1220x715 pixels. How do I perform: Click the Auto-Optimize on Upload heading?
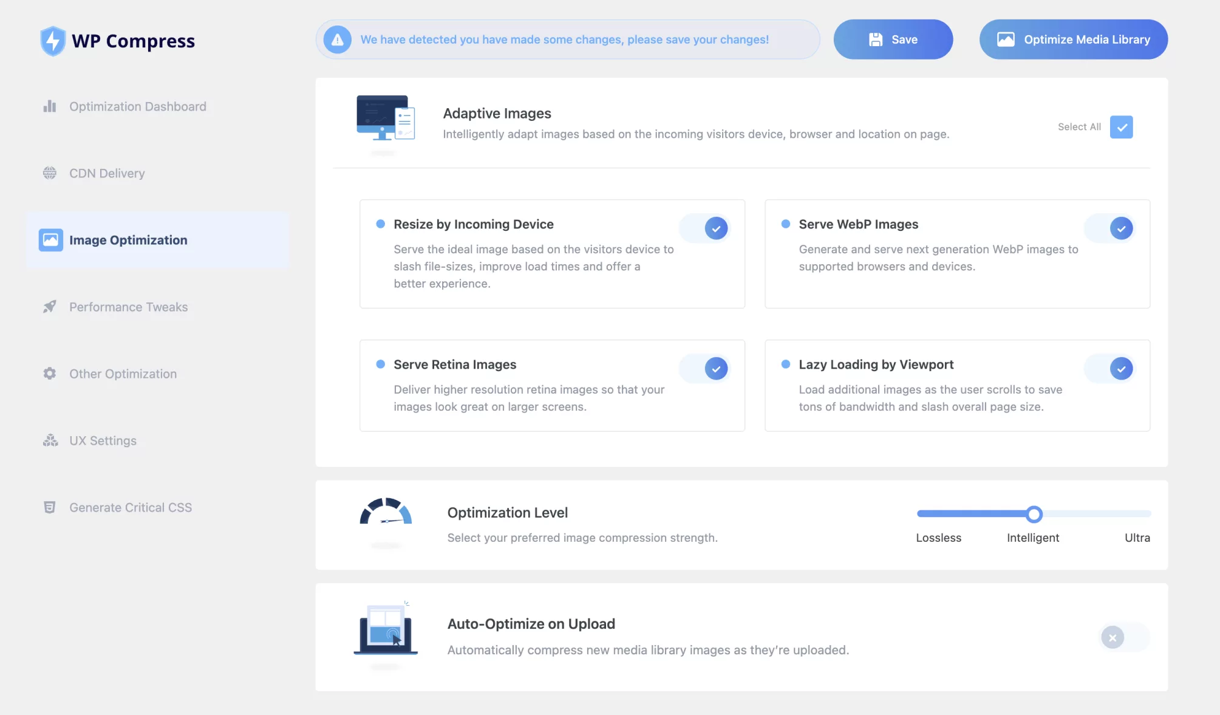click(x=531, y=624)
